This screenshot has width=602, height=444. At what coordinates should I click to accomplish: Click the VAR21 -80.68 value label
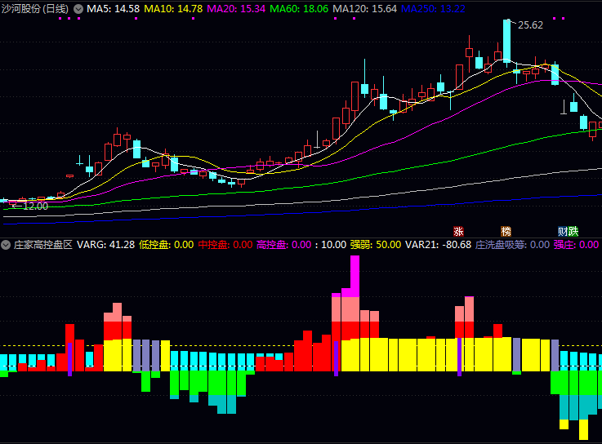pyautogui.click(x=438, y=244)
